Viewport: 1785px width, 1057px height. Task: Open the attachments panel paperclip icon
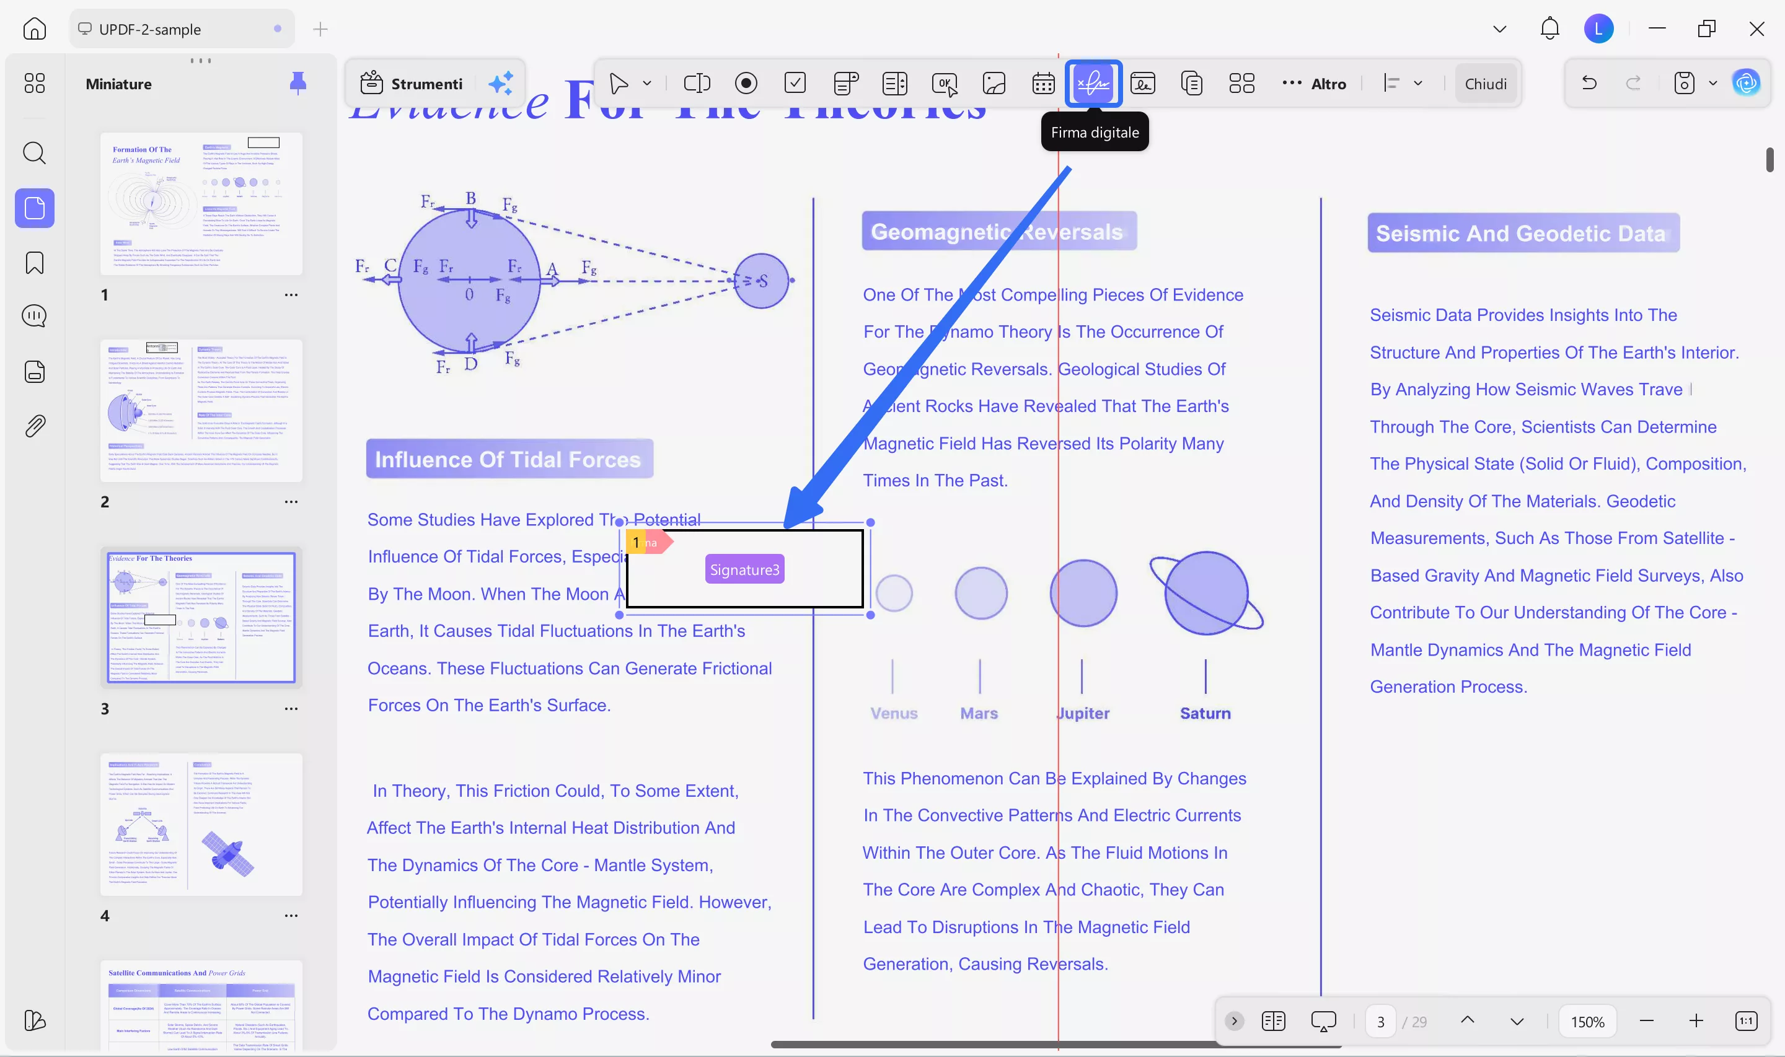tap(34, 426)
